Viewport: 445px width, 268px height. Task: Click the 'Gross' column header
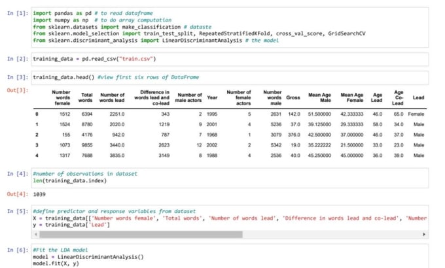(x=293, y=97)
